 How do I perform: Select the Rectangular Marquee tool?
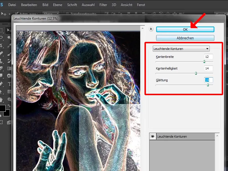pos(1,30)
